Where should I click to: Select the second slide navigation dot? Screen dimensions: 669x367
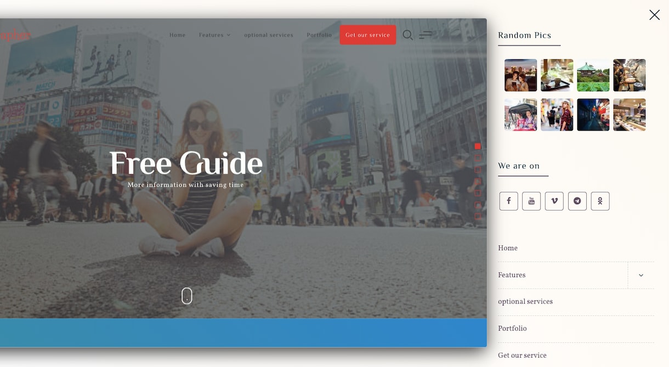pyautogui.click(x=478, y=158)
